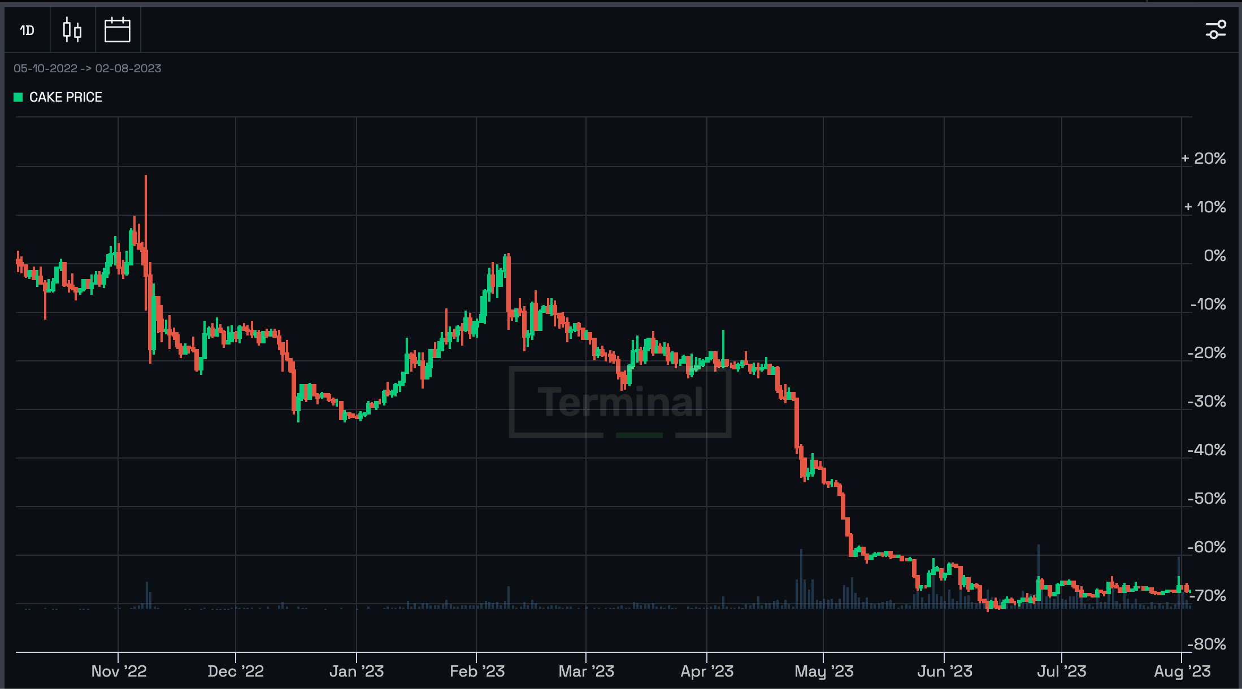The width and height of the screenshot is (1242, 689).
Task: Open the 1D timeframe interval selector
Action: (27, 30)
